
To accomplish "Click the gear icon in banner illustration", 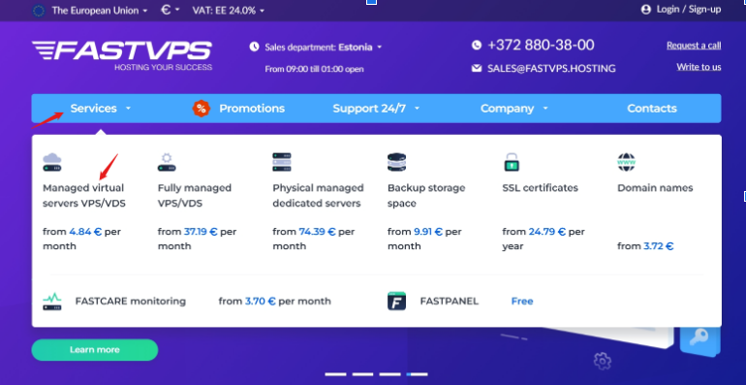I will 603,361.
